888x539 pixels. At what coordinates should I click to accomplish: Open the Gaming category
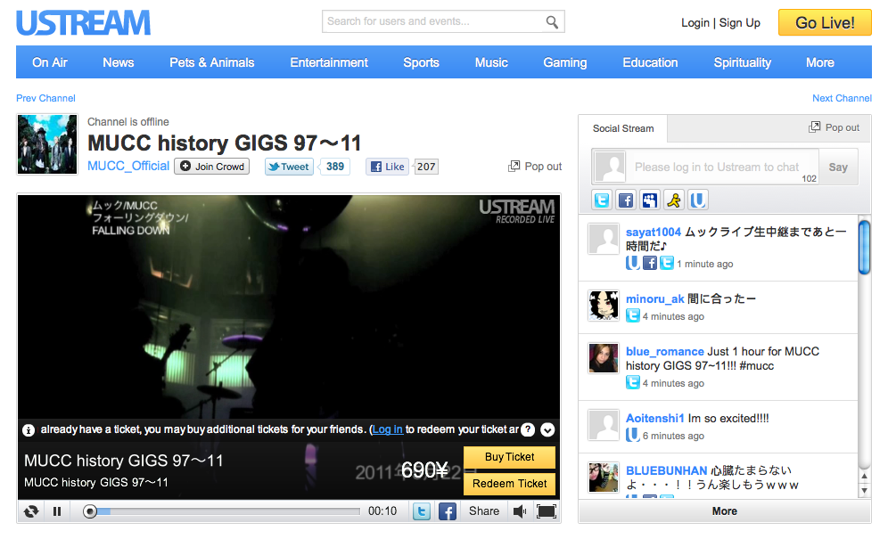pyautogui.click(x=565, y=62)
